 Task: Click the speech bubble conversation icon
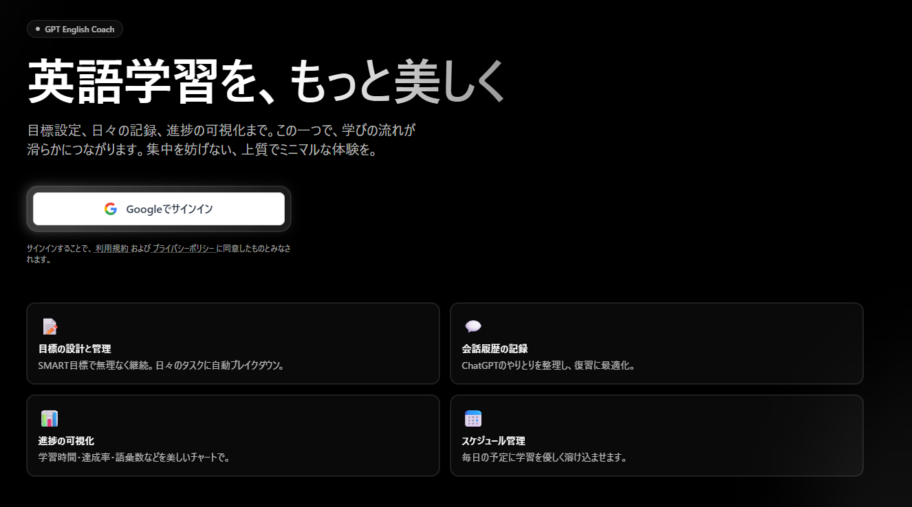point(473,327)
